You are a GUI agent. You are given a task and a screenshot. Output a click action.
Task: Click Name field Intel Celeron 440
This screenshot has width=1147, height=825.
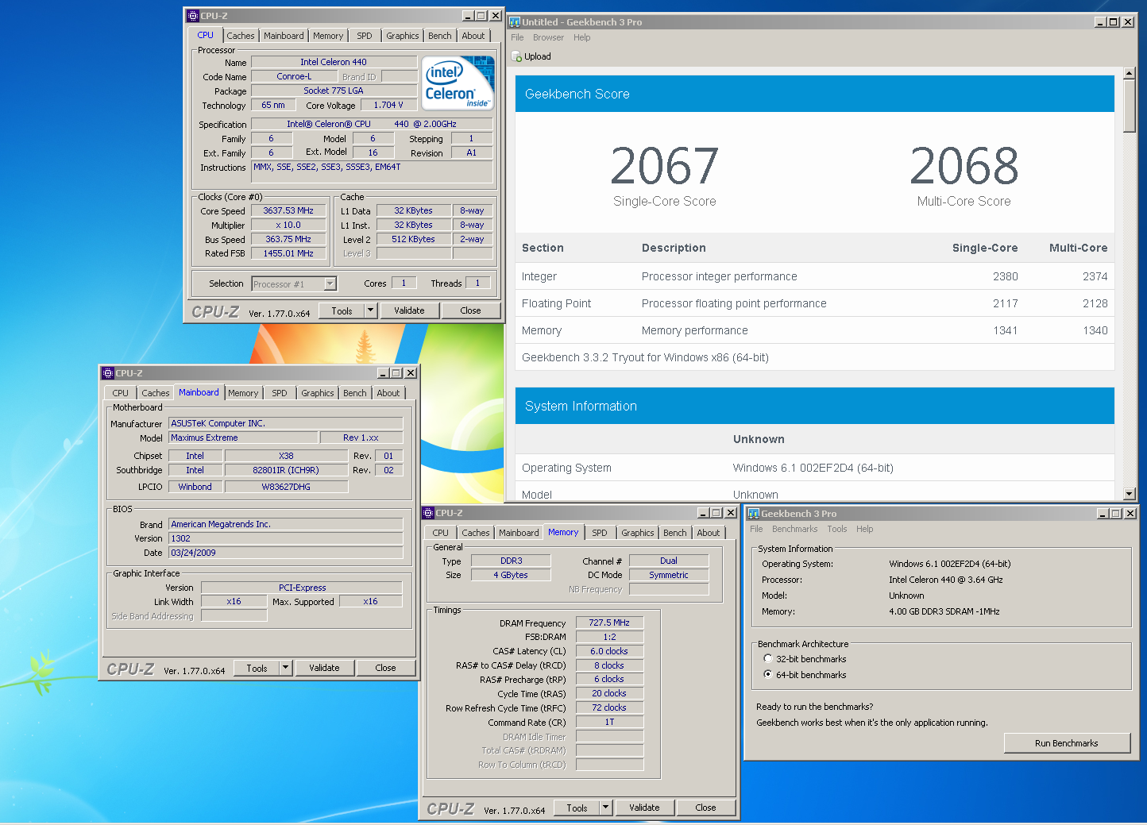pyautogui.click(x=334, y=62)
